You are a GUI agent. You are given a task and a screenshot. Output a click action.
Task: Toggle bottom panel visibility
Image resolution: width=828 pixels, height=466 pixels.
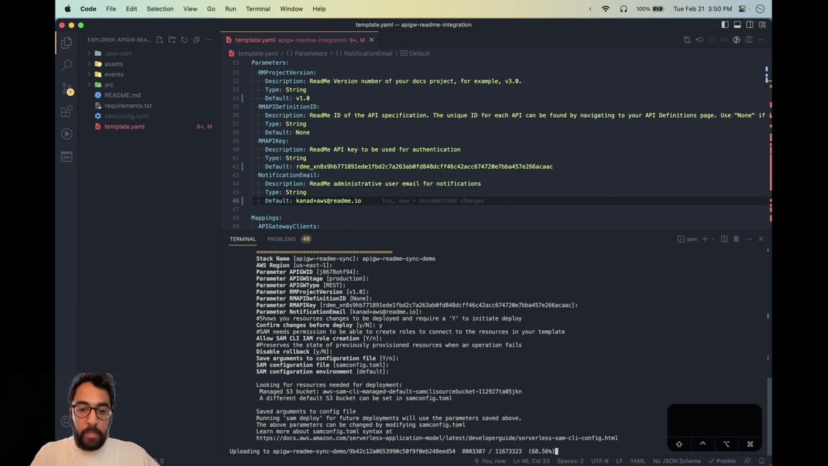click(x=737, y=25)
